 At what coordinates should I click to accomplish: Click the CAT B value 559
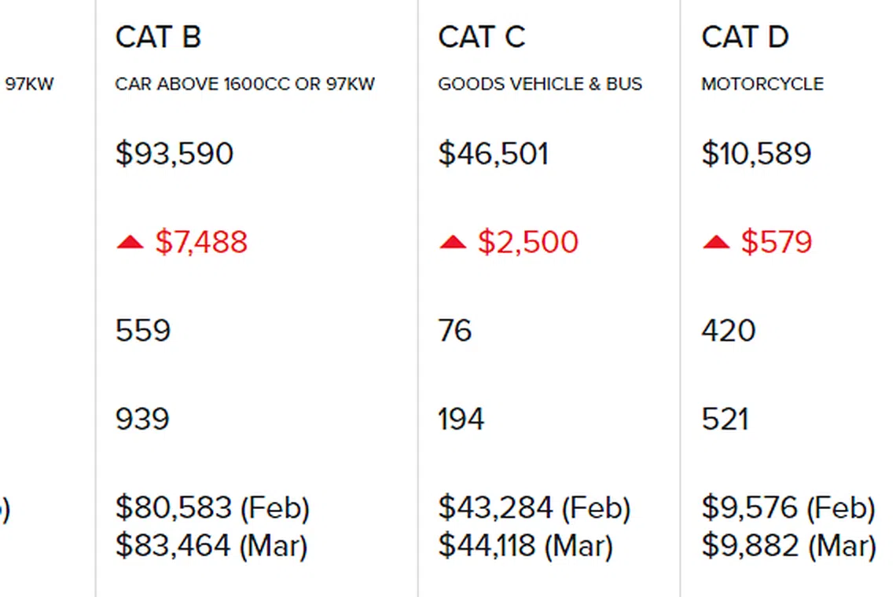pos(143,331)
